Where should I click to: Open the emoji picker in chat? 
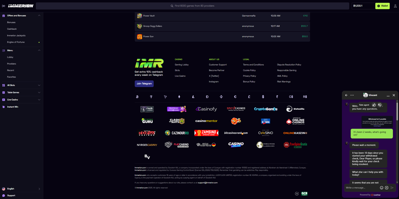pyautogui.click(x=381, y=188)
